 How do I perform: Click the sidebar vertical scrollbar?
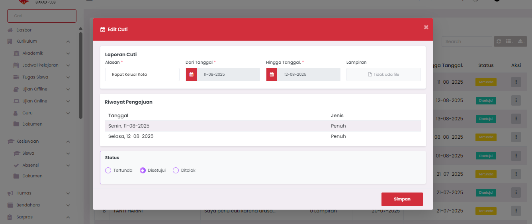point(80,76)
